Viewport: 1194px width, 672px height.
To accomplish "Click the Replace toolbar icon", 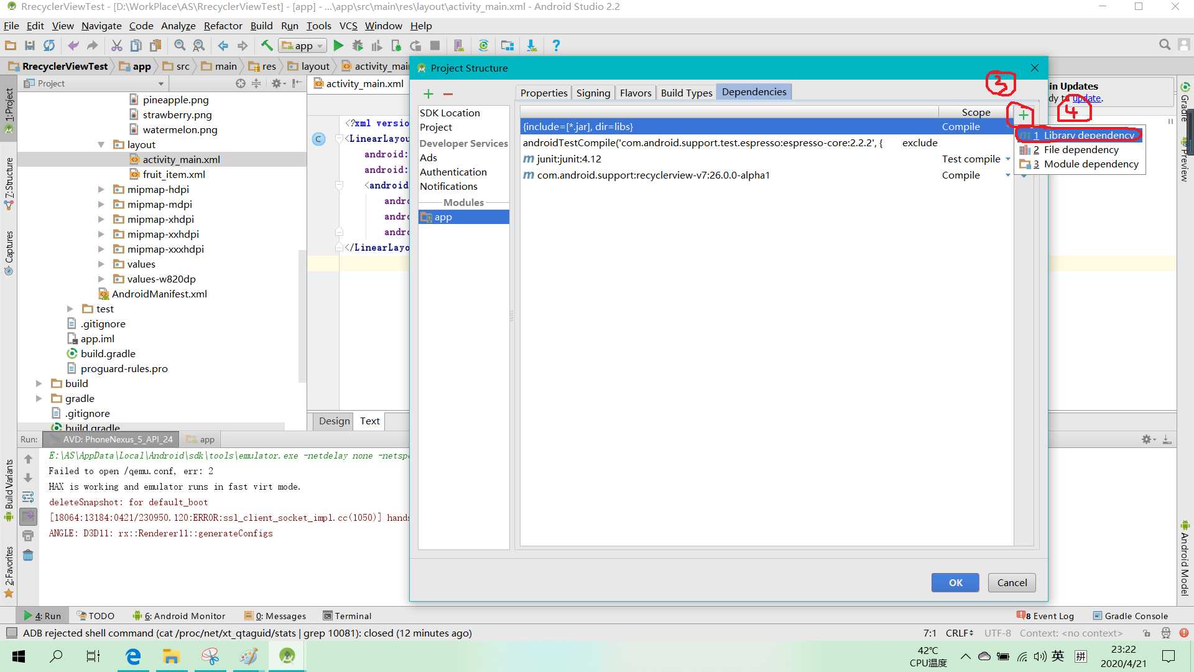I will (199, 45).
